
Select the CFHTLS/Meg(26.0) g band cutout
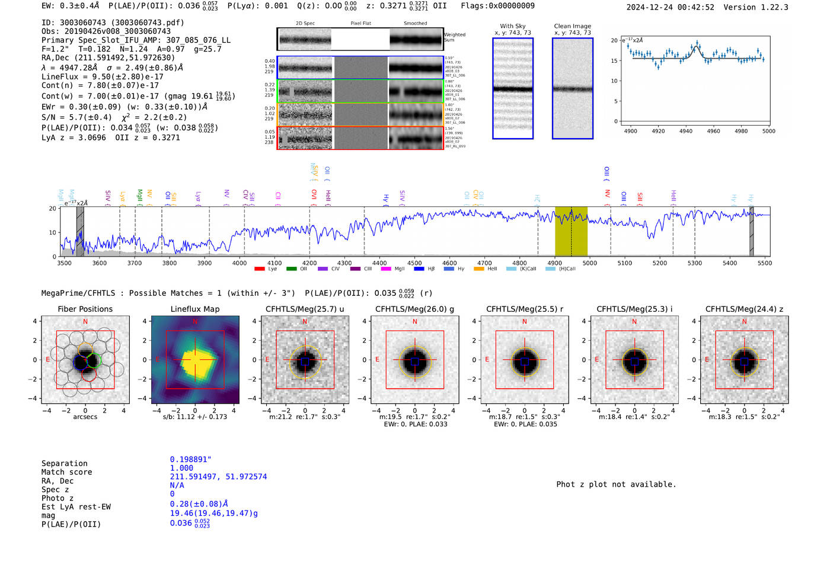[x=414, y=359]
